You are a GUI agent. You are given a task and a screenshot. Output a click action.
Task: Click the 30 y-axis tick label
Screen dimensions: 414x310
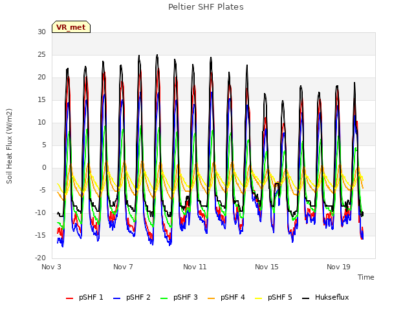(x=41, y=32)
